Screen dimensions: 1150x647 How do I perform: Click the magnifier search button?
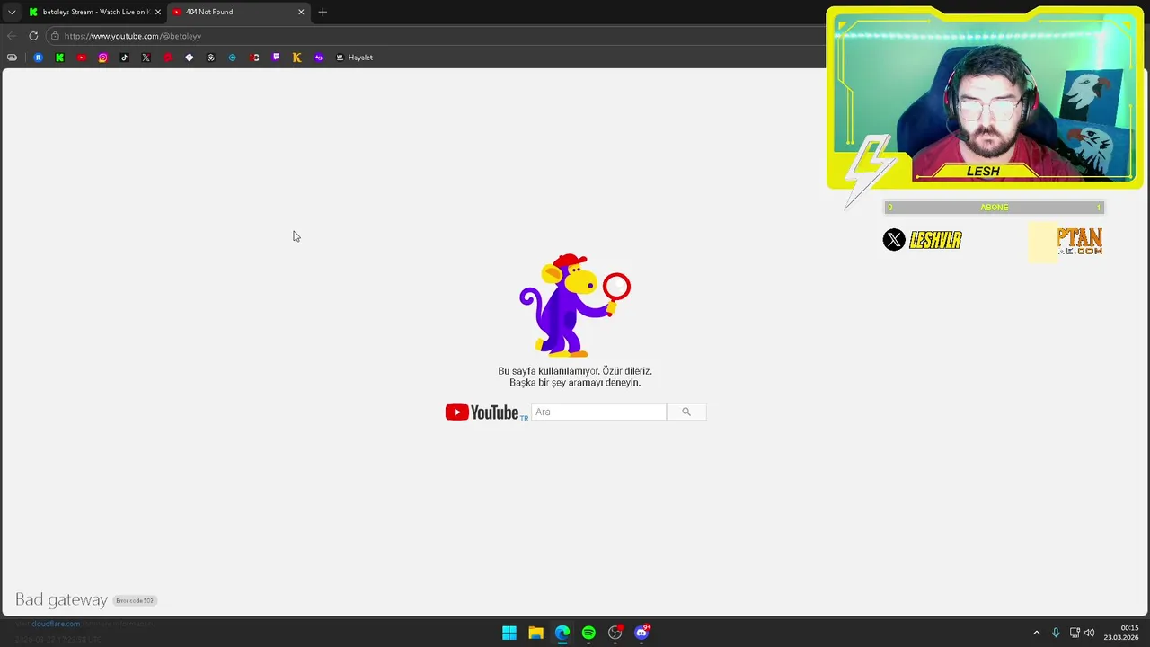(x=686, y=412)
